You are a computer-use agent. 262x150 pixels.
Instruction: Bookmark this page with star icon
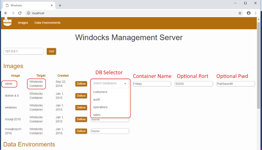240,13
